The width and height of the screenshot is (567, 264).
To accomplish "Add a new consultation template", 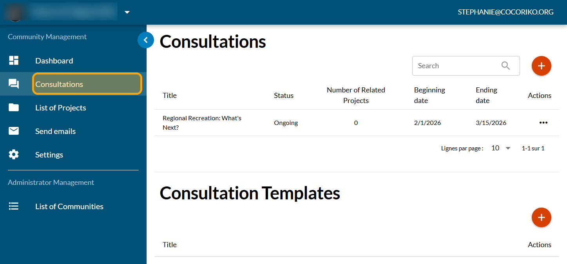I will tap(541, 217).
